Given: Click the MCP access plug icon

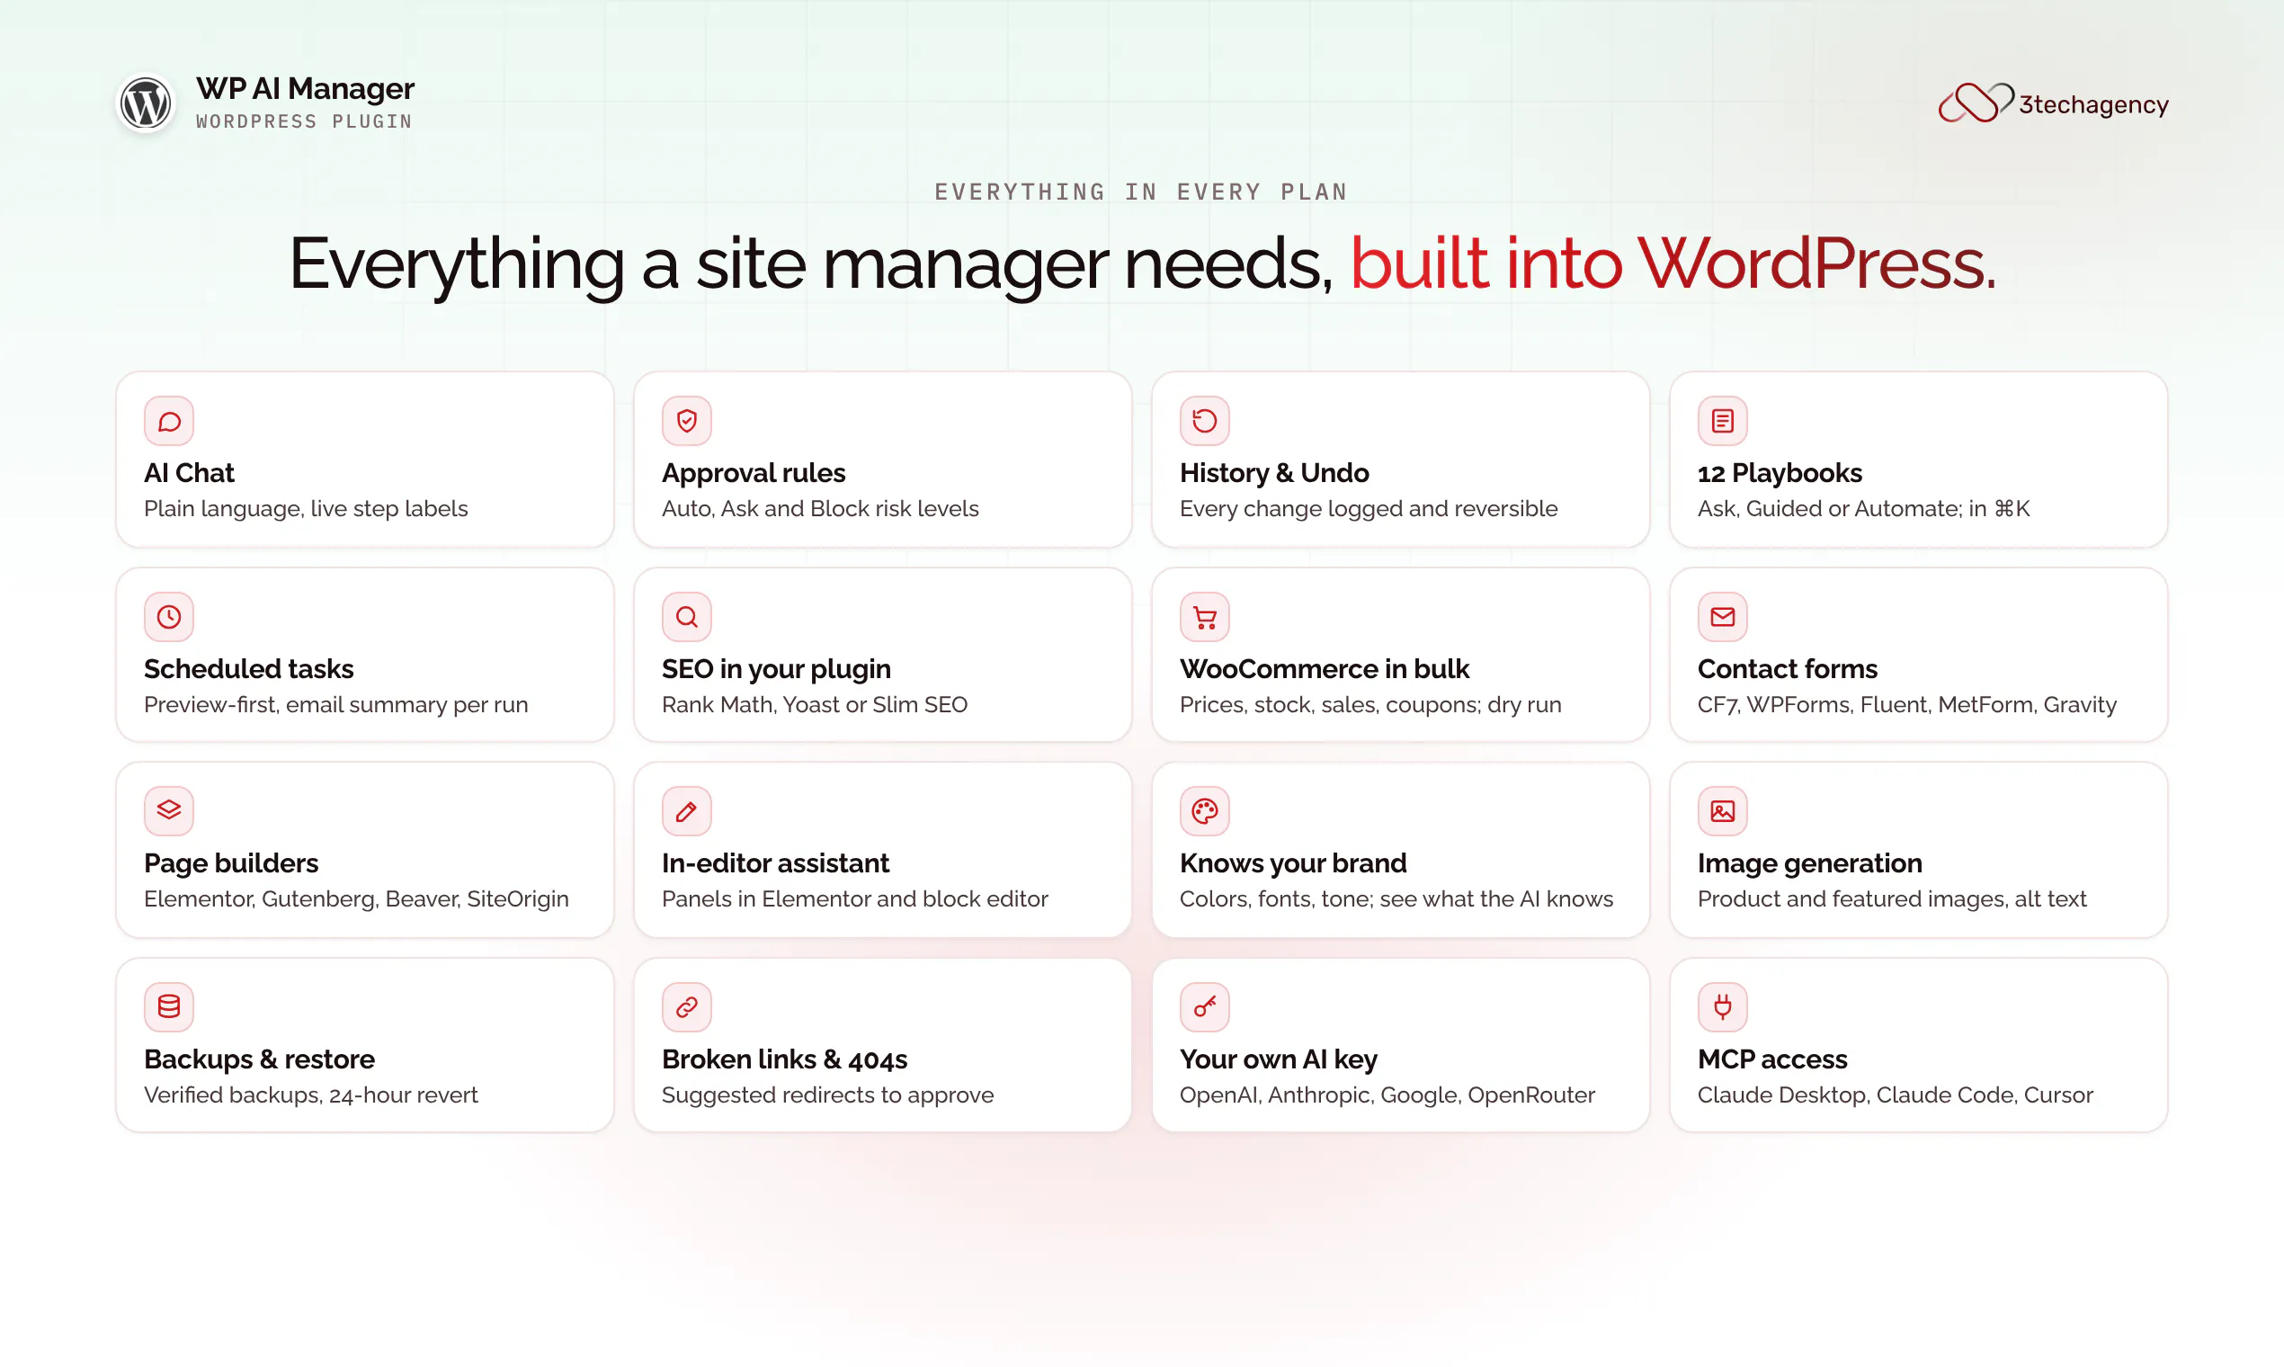Looking at the screenshot, I should click(x=1722, y=1007).
